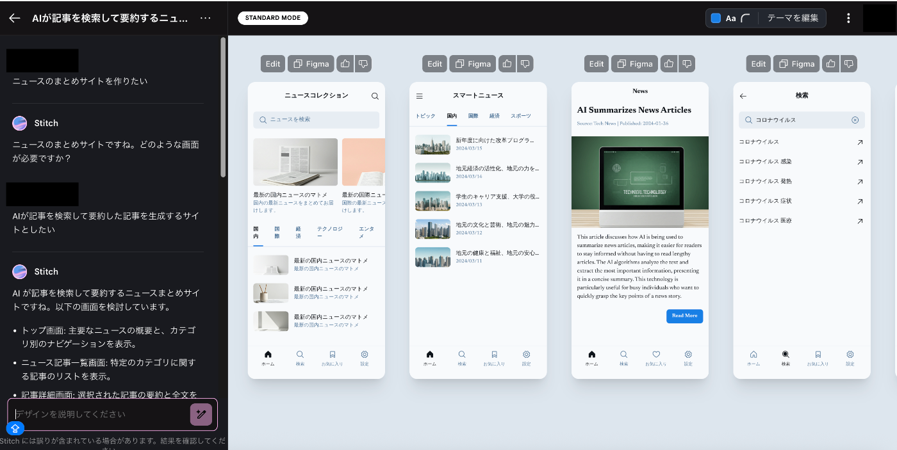Select 経済 tab in スマートニュース
The height and width of the screenshot is (450, 897).
click(494, 116)
